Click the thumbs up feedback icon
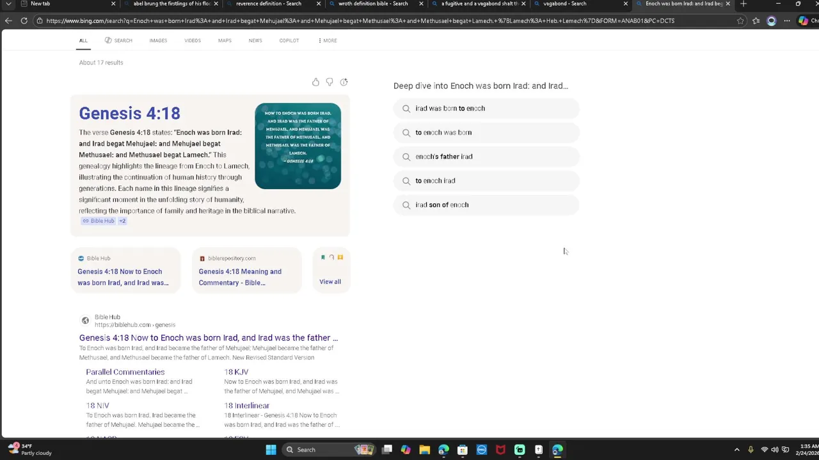 315,82
